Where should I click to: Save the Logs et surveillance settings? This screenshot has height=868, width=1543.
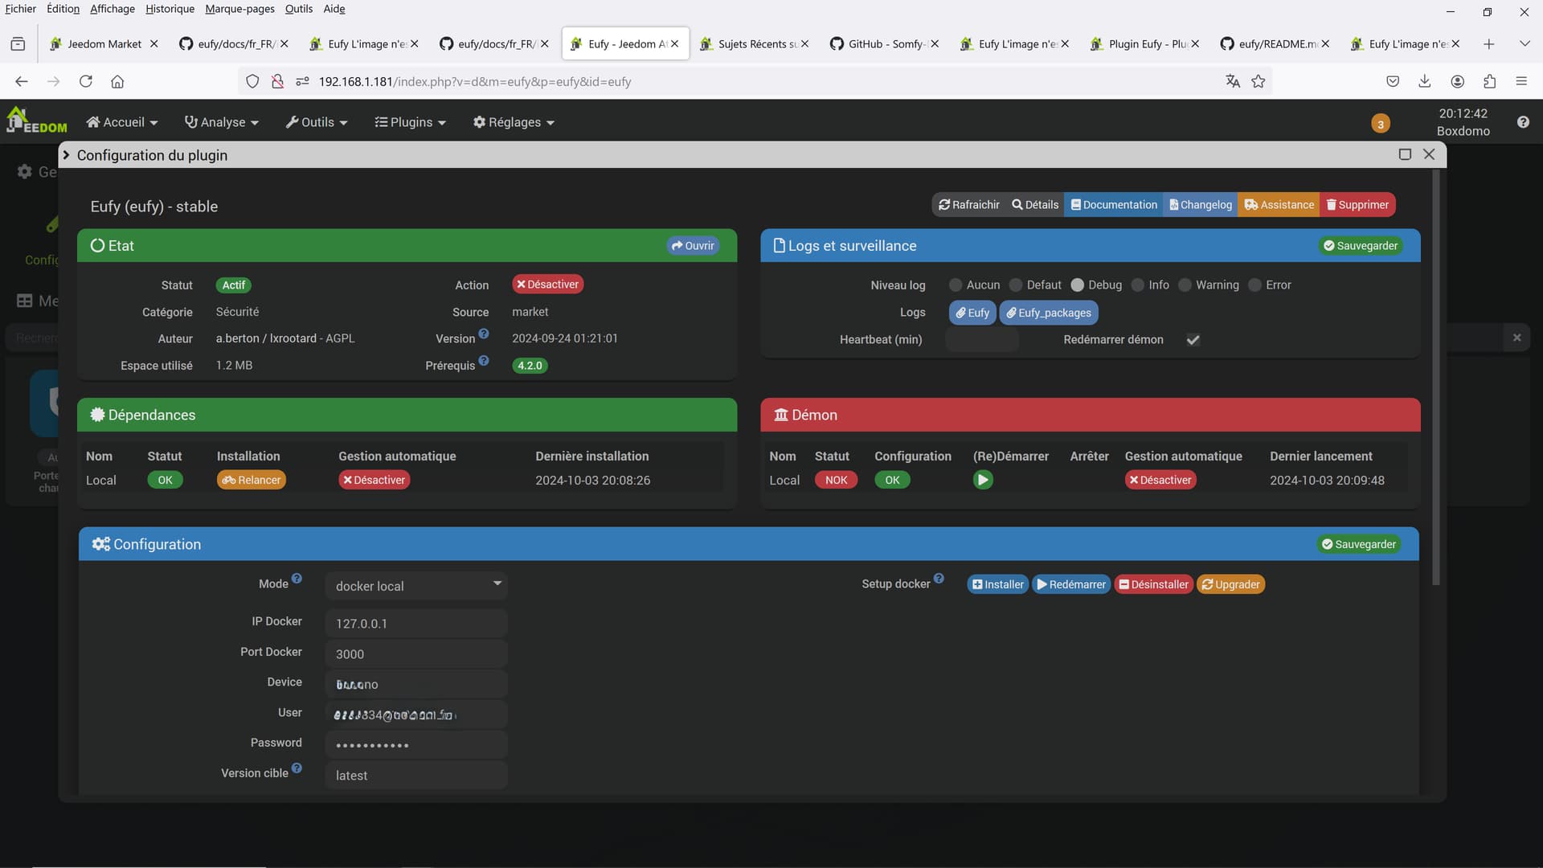(1361, 246)
